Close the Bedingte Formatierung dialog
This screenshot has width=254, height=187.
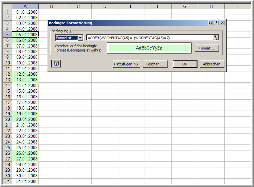pyautogui.click(x=222, y=23)
